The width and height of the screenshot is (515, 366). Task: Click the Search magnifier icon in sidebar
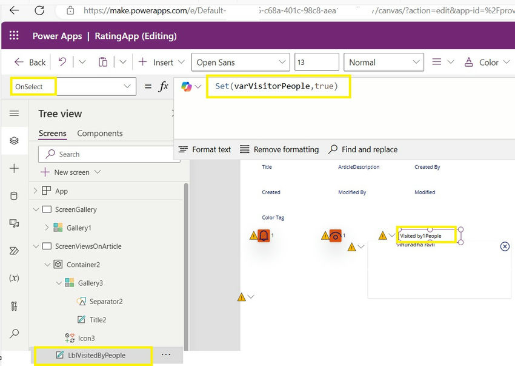(x=14, y=334)
